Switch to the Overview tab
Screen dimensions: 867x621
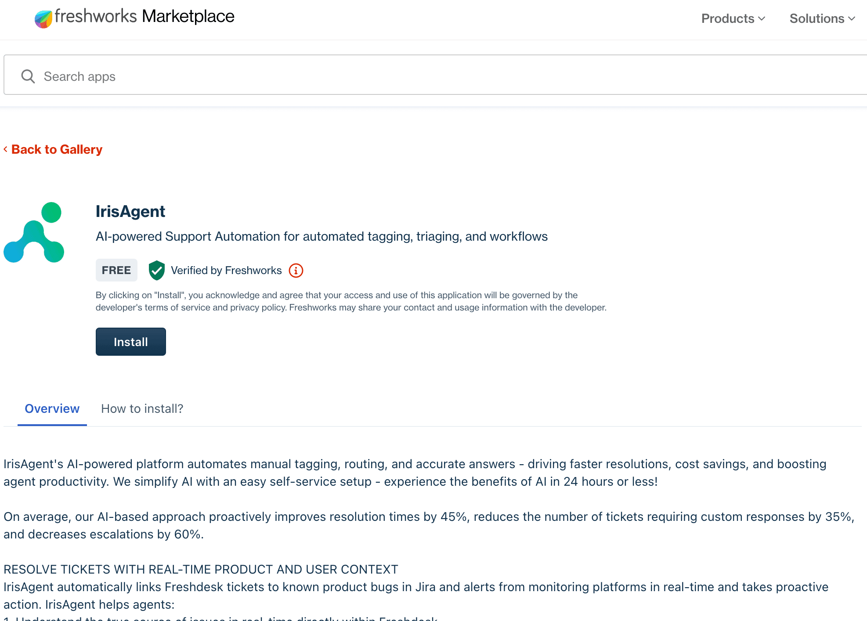click(52, 408)
